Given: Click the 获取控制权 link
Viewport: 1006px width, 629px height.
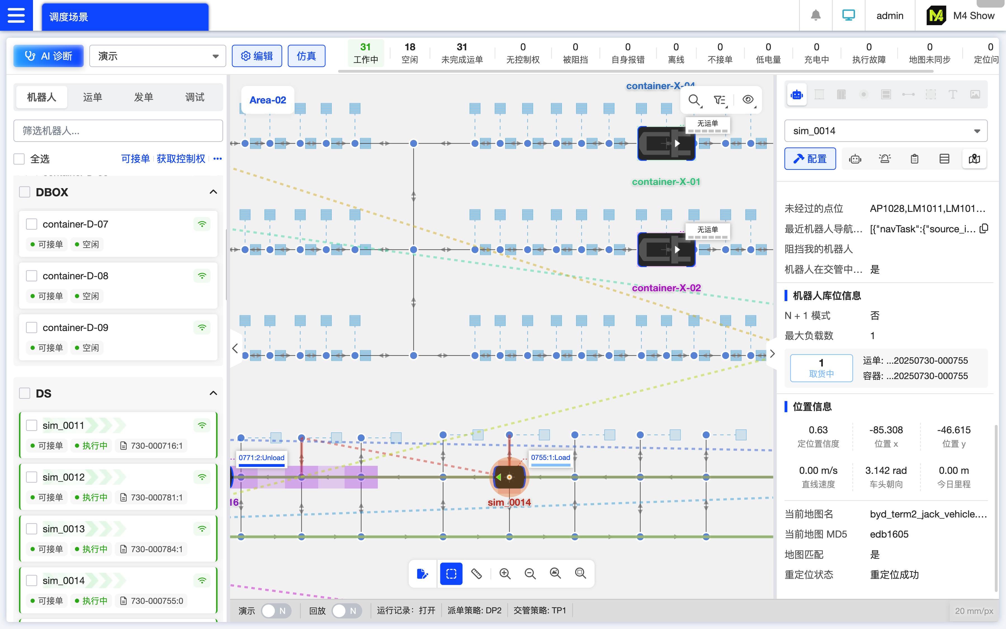Looking at the screenshot, I should (181, 159).
